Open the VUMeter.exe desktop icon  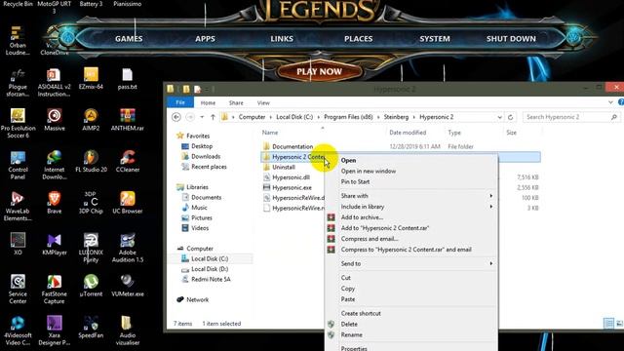(x=128, y=286)
